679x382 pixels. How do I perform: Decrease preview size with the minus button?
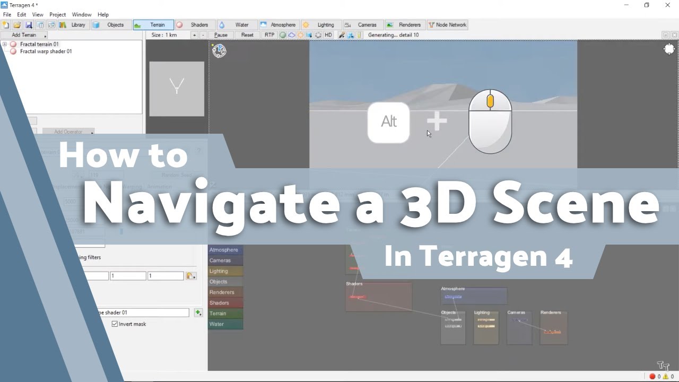tap(203, 35)
